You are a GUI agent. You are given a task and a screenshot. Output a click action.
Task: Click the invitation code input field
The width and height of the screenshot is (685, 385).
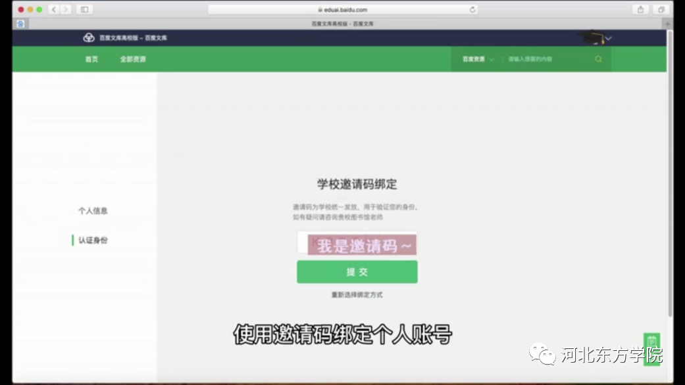tap(357, 244)
